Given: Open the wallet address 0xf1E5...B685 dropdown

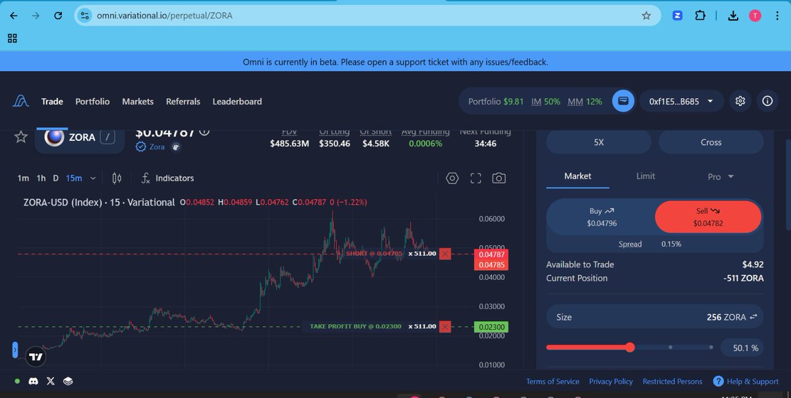Looking at the screenshot, I should tap(682, 101).
